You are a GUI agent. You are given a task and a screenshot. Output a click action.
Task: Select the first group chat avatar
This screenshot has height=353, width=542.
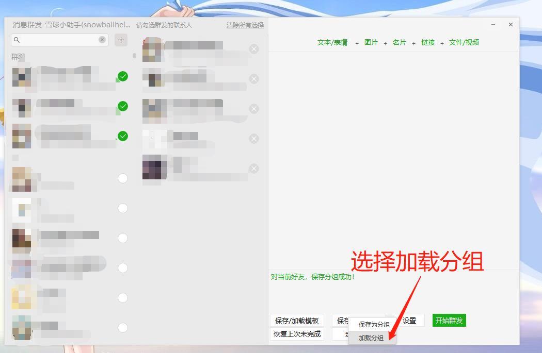[22, 77]
